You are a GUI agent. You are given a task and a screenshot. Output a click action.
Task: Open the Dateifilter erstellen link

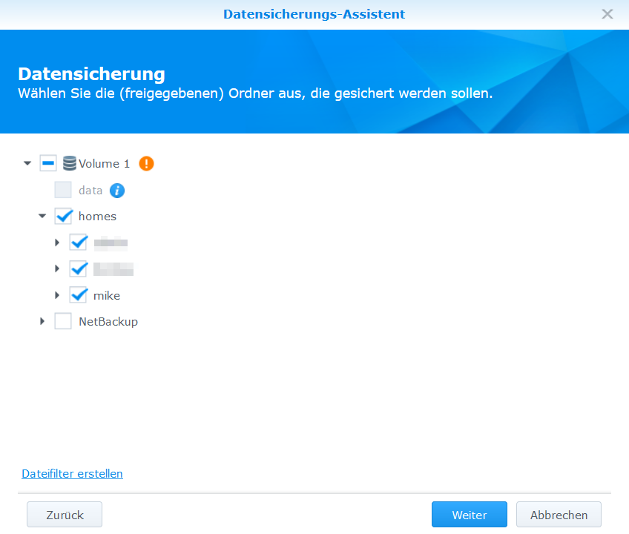[x=72, y=473]
